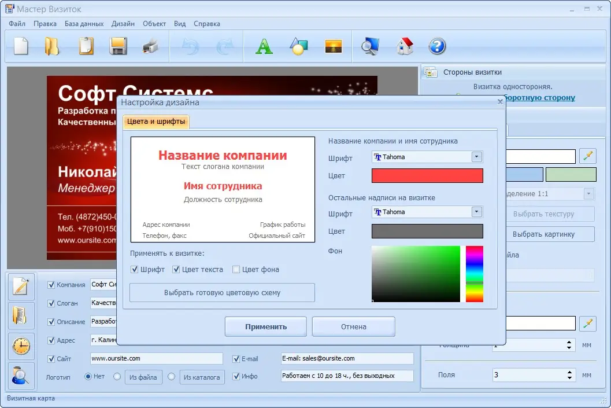The width and height of the screenshot is (611, 408).
Task: Click the clock sidebar icon
Action: coord(21,346)
